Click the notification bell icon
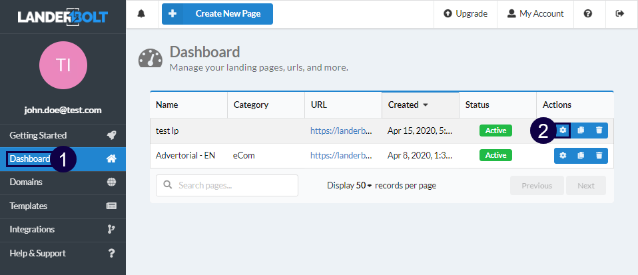The image size is (638, 275). (x=141, y=14)
